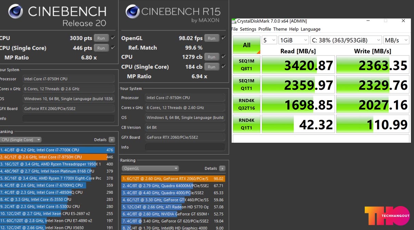
Task: Select the GeForce GT 620 ranking row
Action: tap(173, 221)
